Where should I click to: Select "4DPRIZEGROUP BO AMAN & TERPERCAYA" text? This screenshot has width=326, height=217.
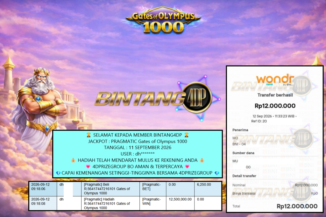point(138,167)
